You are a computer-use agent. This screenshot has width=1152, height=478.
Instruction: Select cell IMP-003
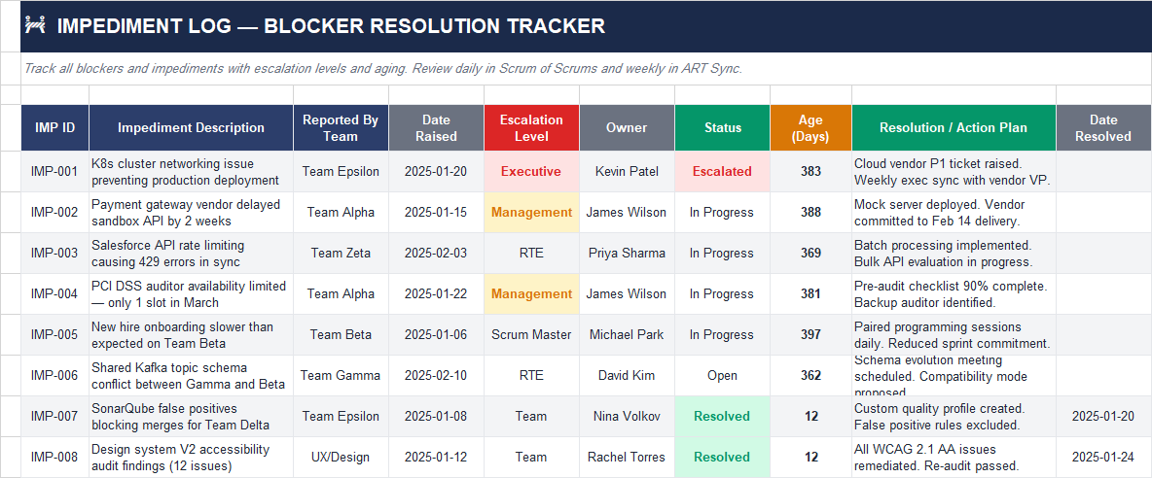pos(55,253)
